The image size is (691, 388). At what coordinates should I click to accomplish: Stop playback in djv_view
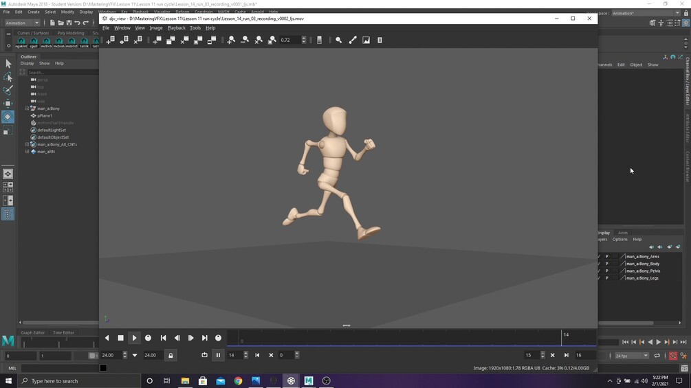coord(120,338)
